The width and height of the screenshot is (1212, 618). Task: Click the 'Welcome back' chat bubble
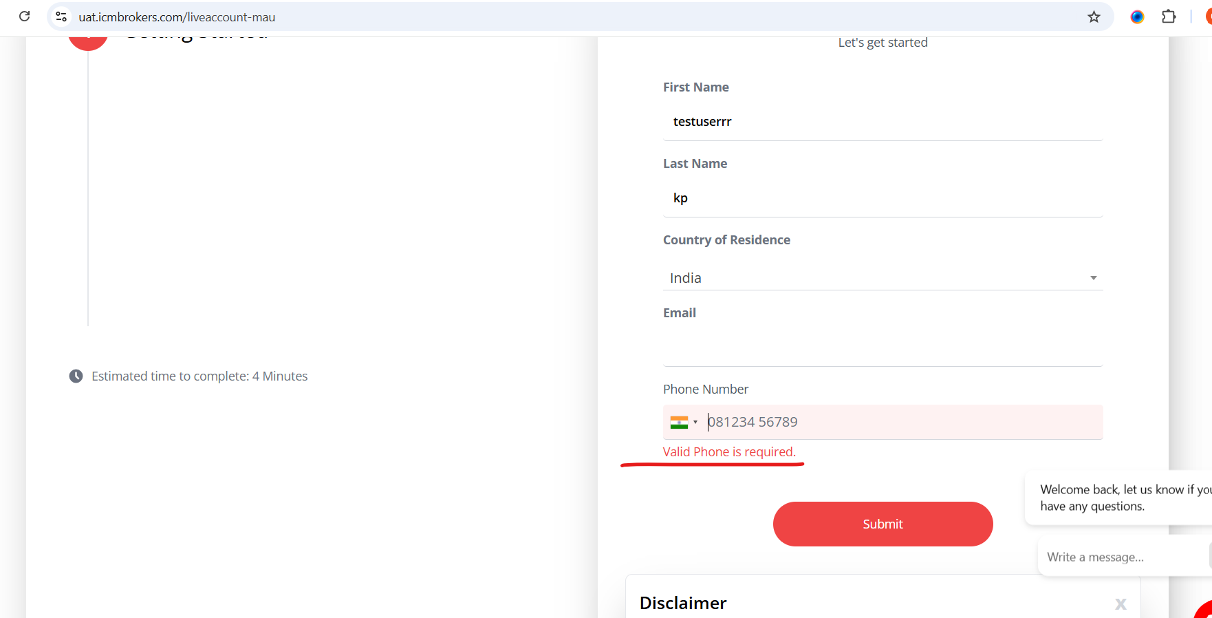pos(1121,498)
